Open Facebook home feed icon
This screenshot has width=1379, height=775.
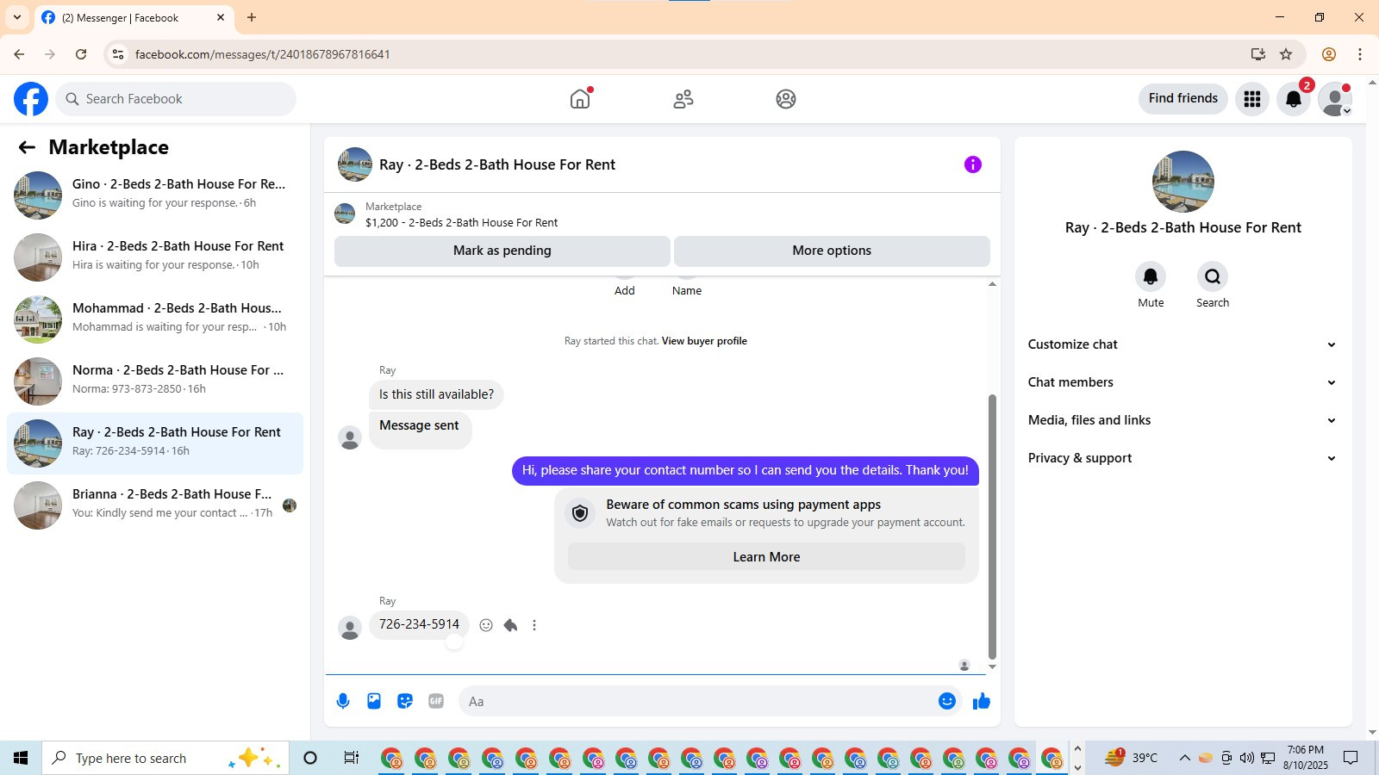pyautogui.click(x=580, y=99)
